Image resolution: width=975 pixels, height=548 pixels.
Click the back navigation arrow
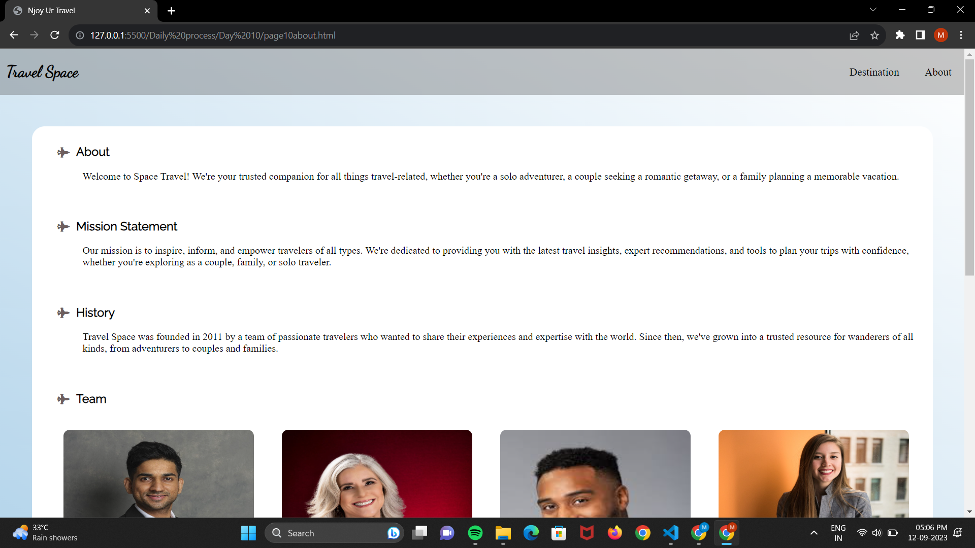[14, 35]
